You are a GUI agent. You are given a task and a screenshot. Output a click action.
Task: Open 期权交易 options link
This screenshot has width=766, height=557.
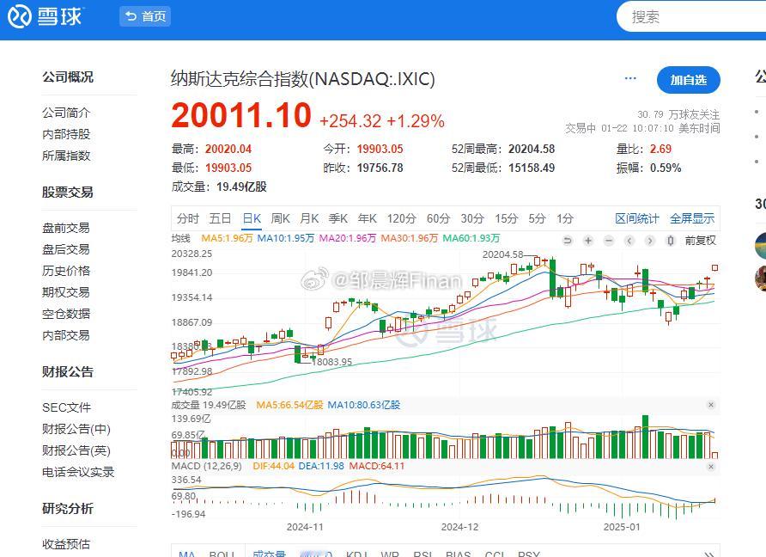coord(66,292)
